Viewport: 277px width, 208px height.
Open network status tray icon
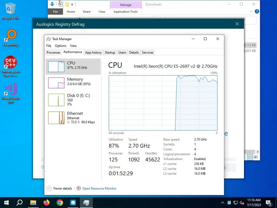click(236, 203)
